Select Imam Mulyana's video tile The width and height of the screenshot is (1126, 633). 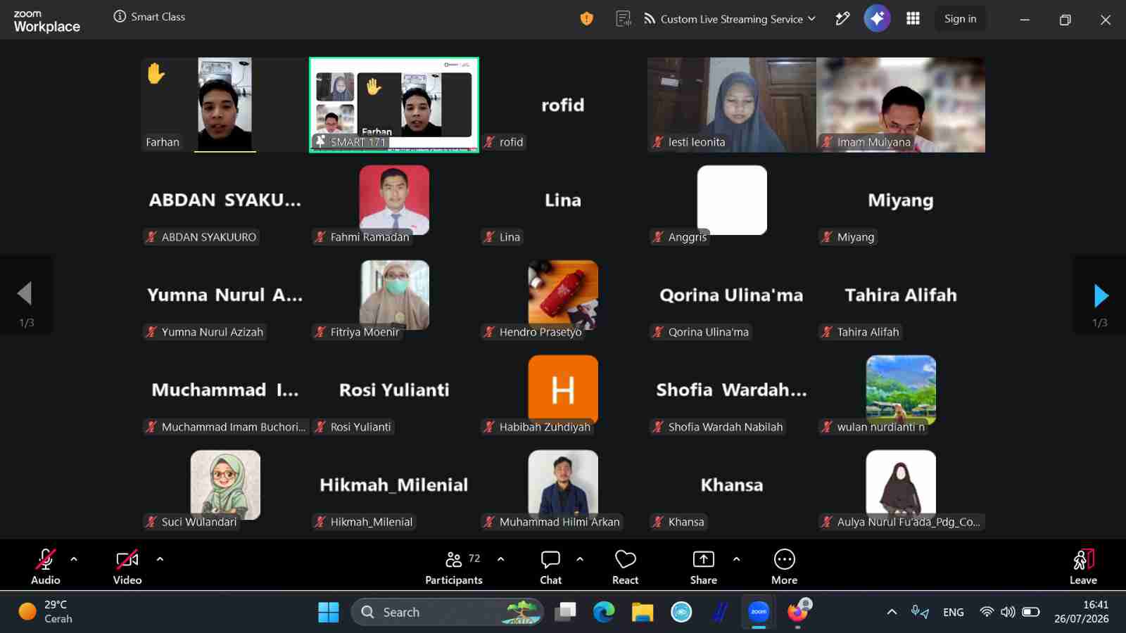click(x=901, y=105)
